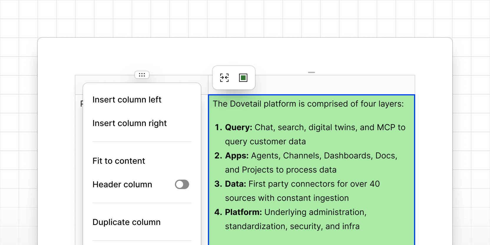This screenshot has width=490, height=245.
Task: Choose Insert column right
Action: pyautogui.click(x=130, y=123)
